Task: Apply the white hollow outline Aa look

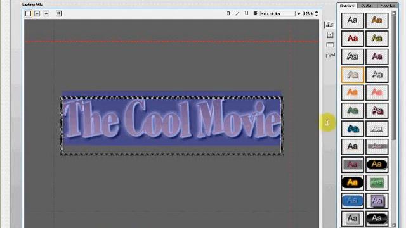Action: 377,129
